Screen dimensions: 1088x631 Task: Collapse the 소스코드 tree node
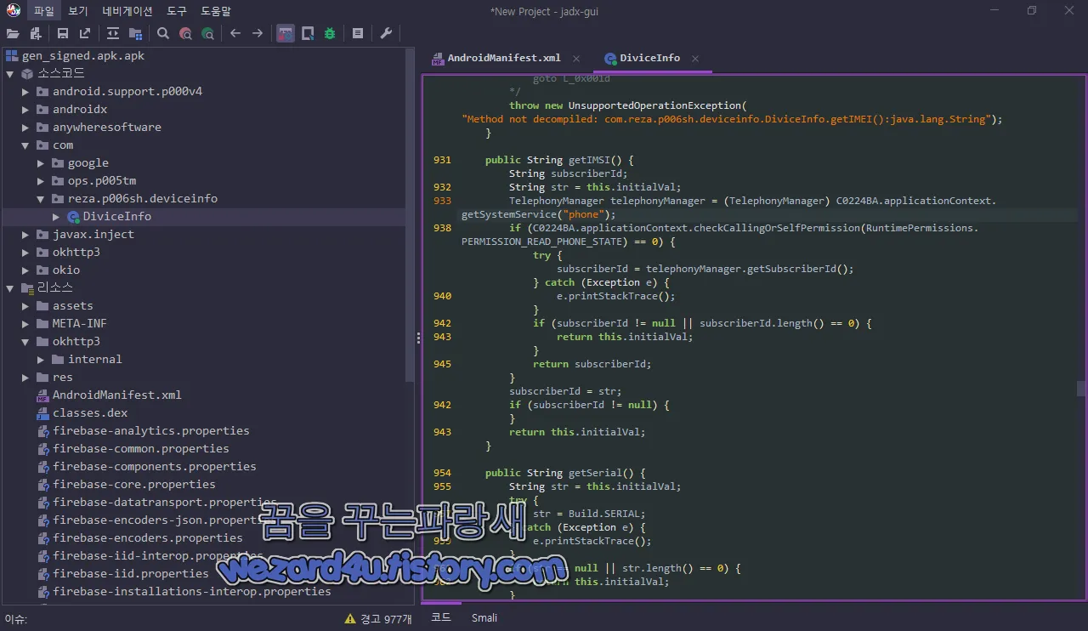click(10, 74)
